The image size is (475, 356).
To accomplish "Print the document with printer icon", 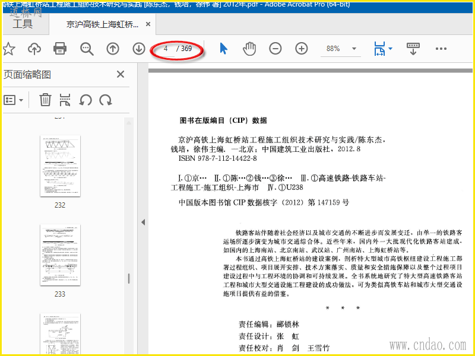I will (x=60, y=49).
